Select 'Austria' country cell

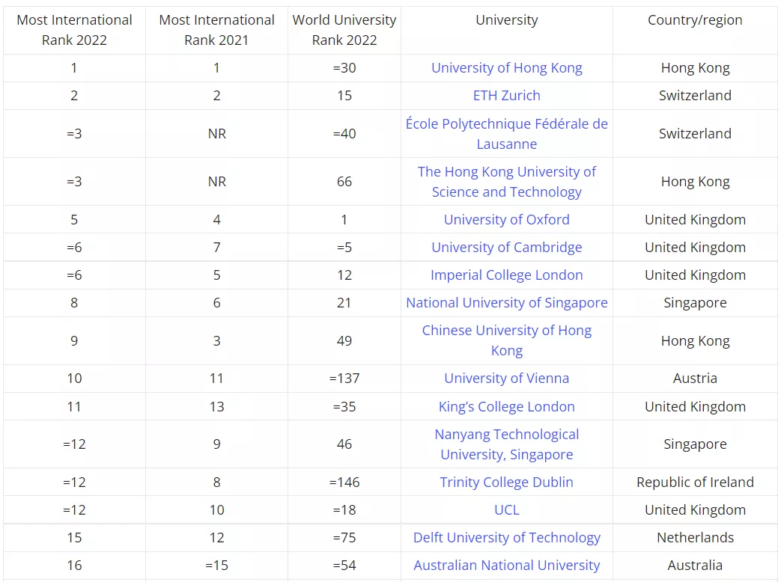(x=695, y=378)
